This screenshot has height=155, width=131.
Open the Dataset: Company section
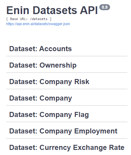(x=67, y=98)
